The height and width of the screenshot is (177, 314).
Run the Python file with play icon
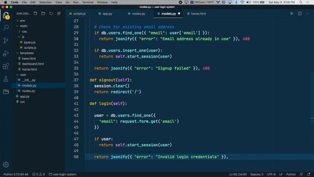pyautogui.click(x=292, y=13)
